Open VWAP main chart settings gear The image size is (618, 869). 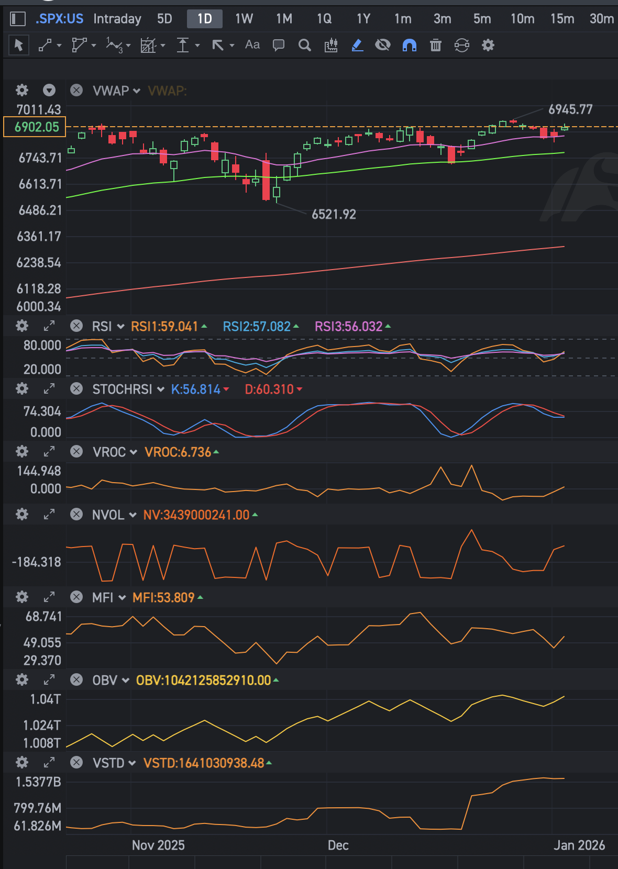click(22, 91)
